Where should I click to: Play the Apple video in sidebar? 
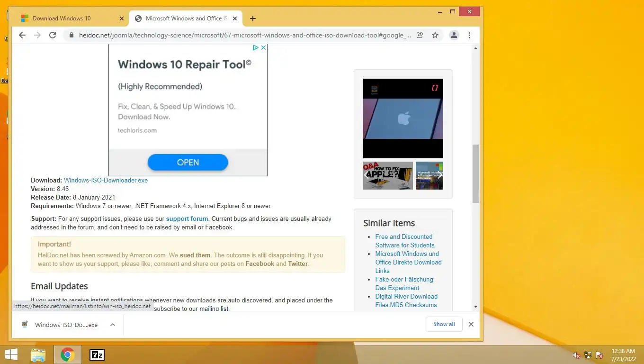click(403, 118)
